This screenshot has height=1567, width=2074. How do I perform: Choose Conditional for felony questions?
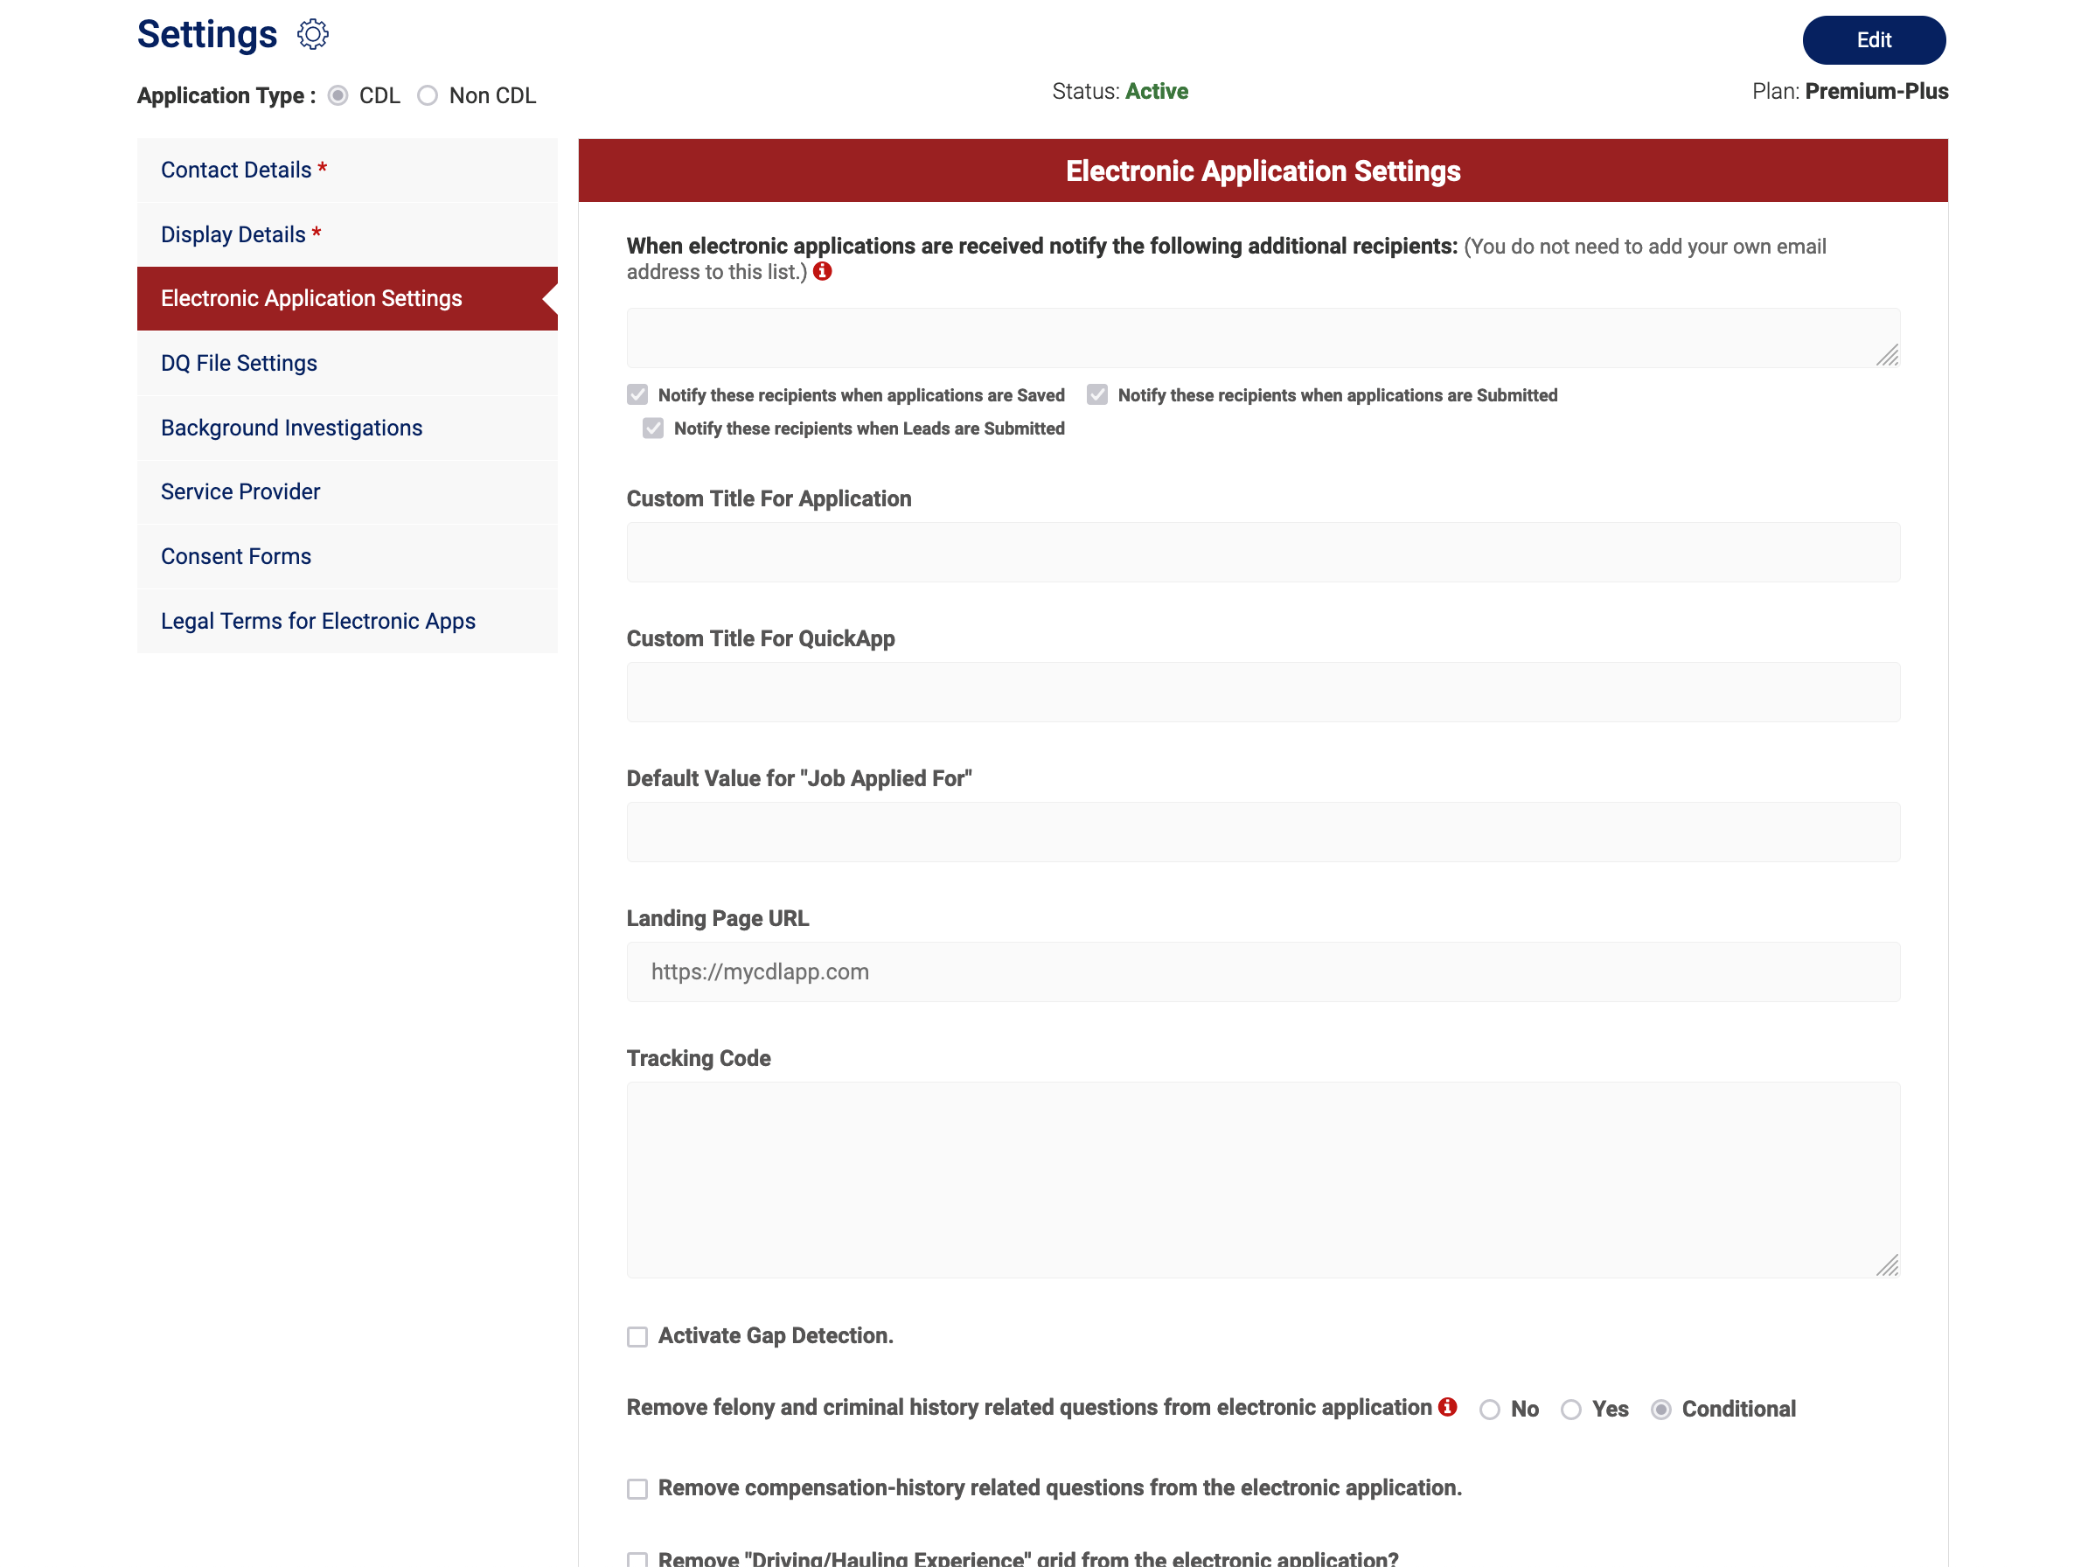pos(1660,1410)
